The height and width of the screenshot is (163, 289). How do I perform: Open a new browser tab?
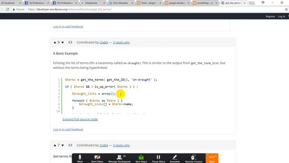tap(252, 3)
